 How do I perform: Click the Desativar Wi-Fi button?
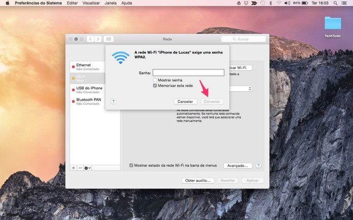click(241, 67)
